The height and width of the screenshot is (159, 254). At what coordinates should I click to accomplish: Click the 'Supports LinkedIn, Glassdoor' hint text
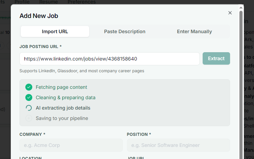(82, 71)
